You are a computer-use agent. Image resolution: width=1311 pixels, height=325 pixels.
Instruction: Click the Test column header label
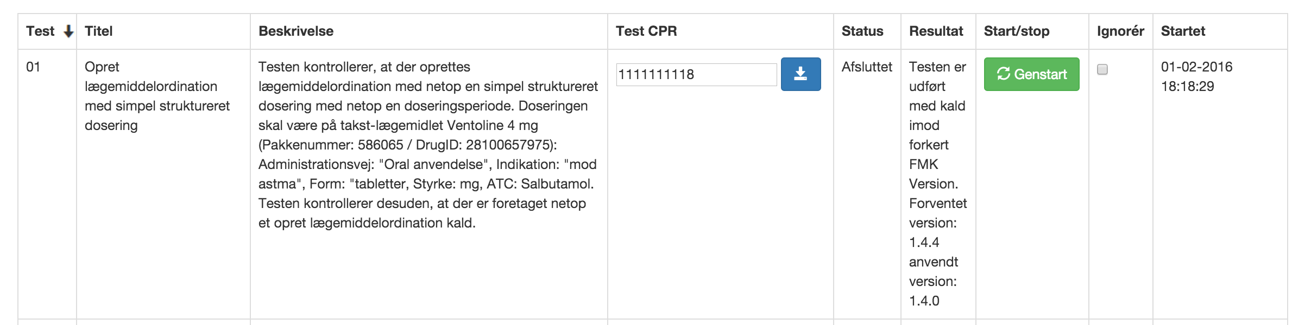[x=40, y=31]
